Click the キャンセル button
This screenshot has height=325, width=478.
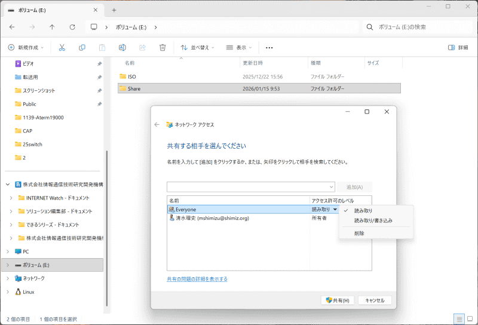pyautogui.click(x=375, y=301)
